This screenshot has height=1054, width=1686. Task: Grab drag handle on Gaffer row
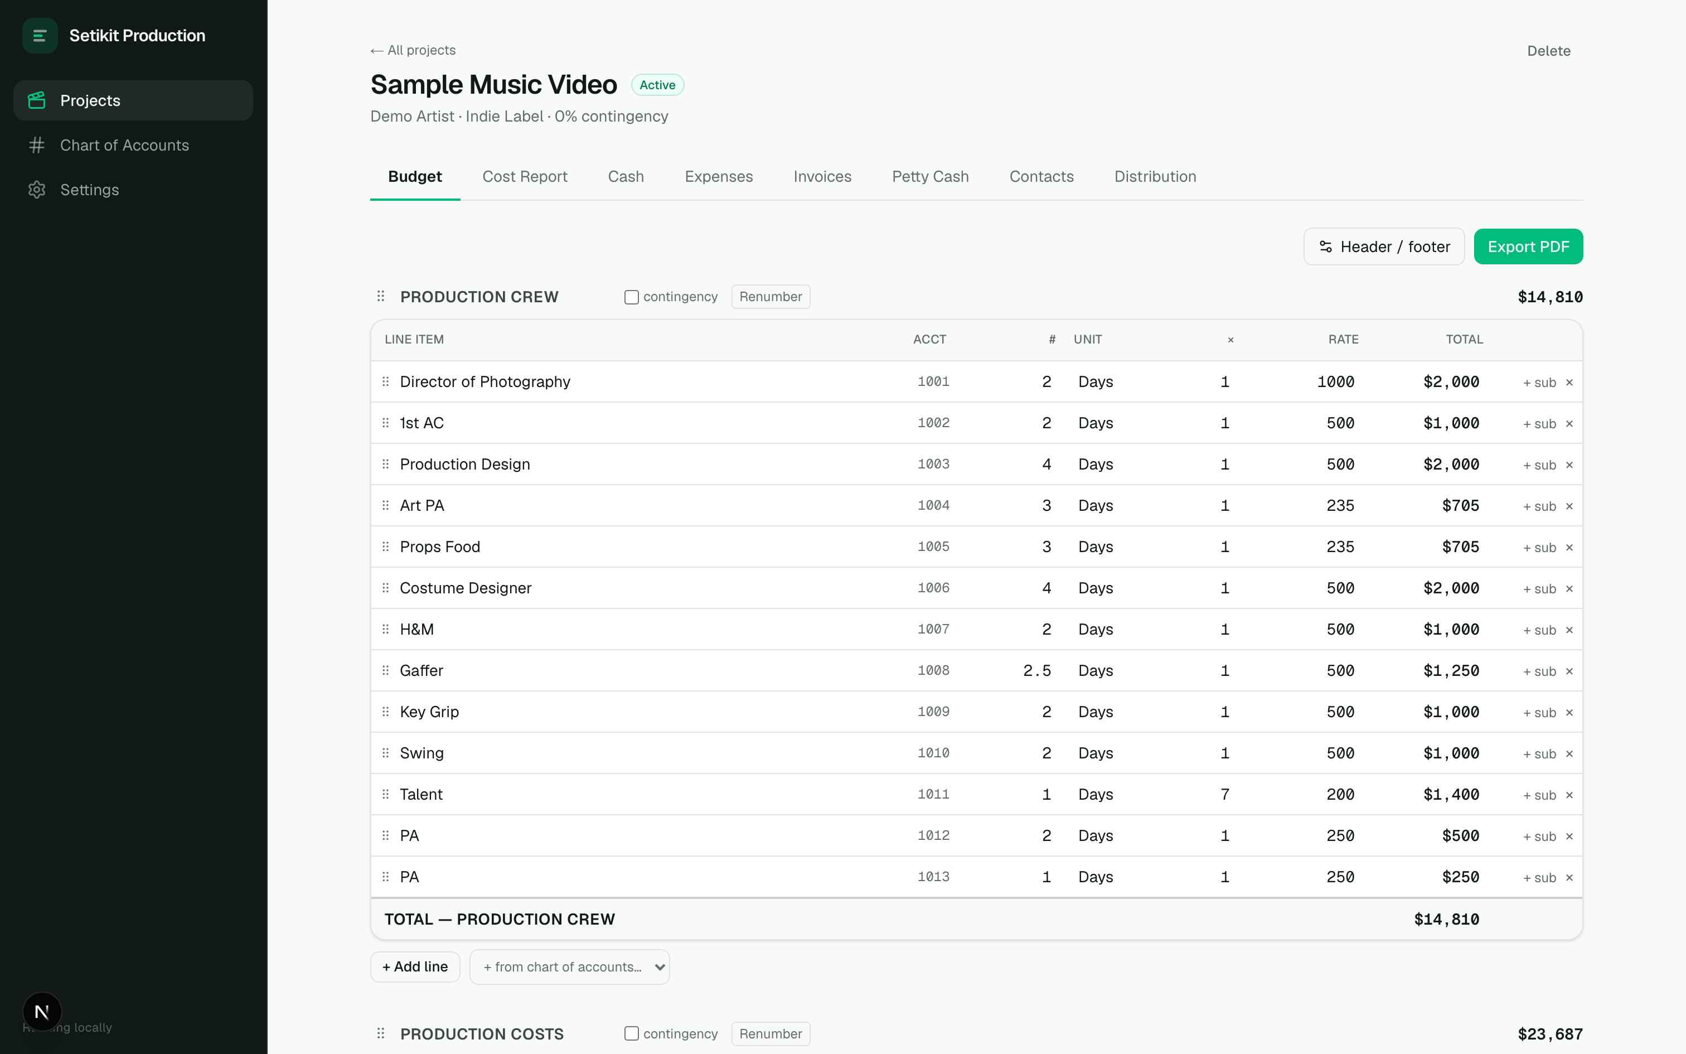coord(385,670)
